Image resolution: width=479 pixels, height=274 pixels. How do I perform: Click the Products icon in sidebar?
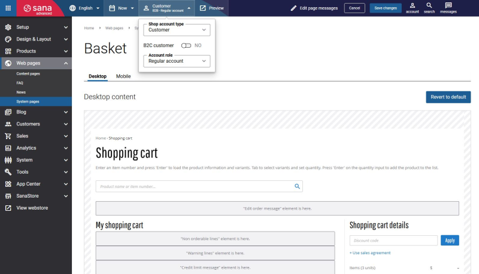pos(8,51)
